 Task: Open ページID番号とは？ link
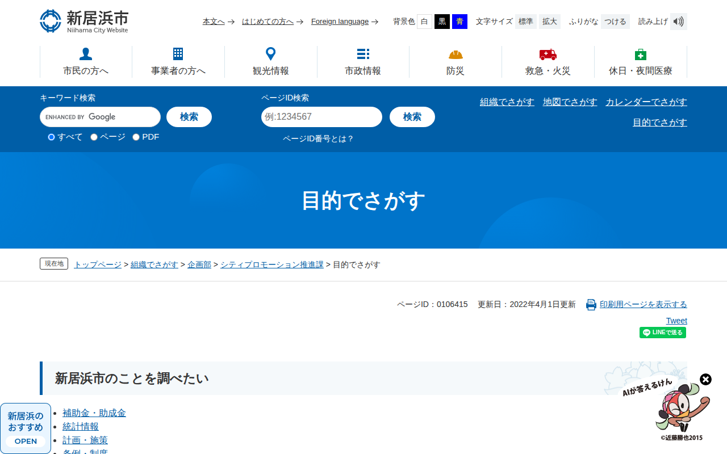click(x=318, y=138)
